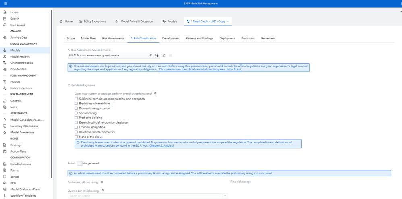Open the official European Union AI Act link
Image resolution: width=402 pixels, height=199 pixels.
(200, 70)
